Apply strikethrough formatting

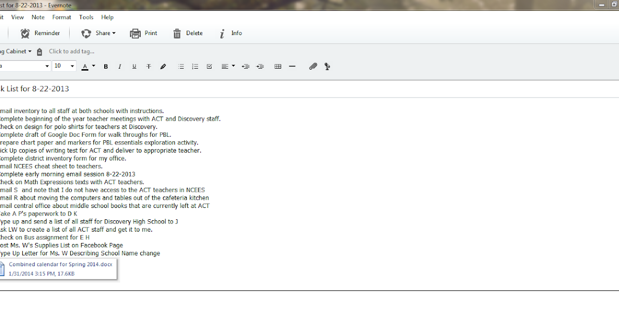click(x=149, y=66)
